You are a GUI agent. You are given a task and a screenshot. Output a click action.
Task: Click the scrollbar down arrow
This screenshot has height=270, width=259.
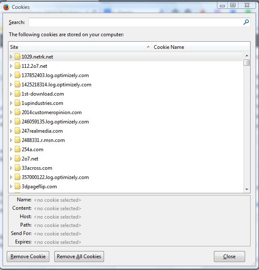247,189
